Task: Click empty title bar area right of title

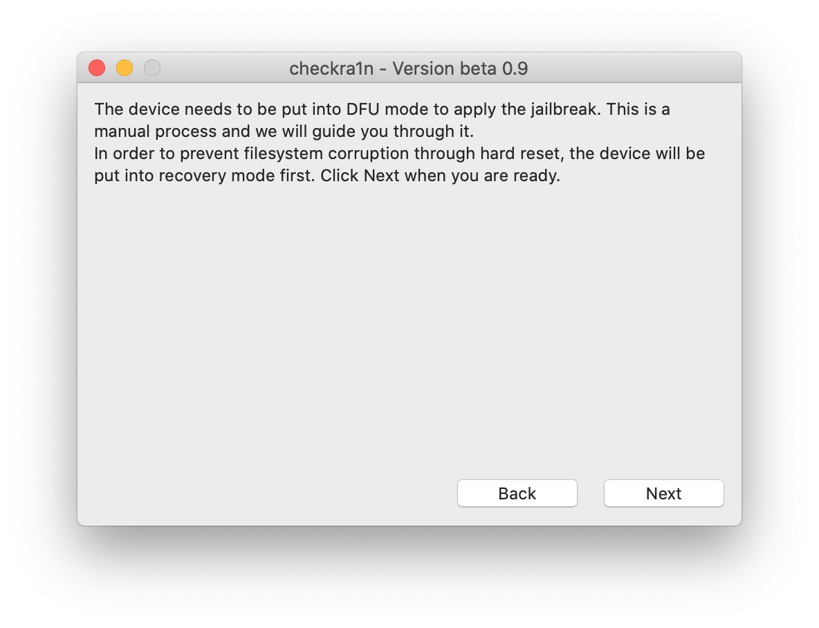Action: (x=636, y=68)
